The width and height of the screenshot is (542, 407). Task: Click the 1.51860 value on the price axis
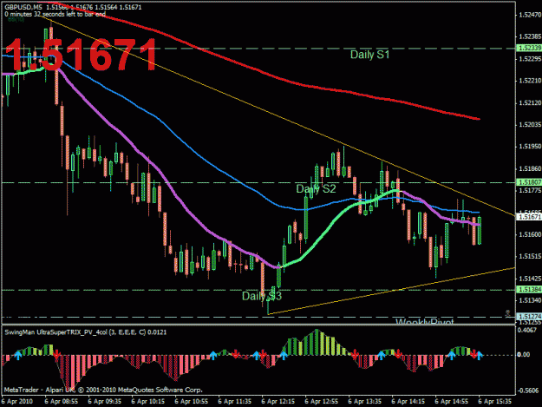coord(530,168)
